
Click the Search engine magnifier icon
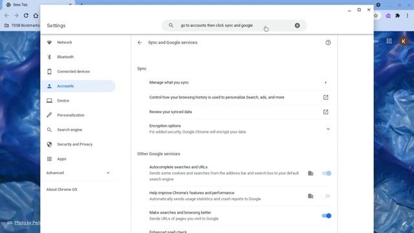(49, 129)
